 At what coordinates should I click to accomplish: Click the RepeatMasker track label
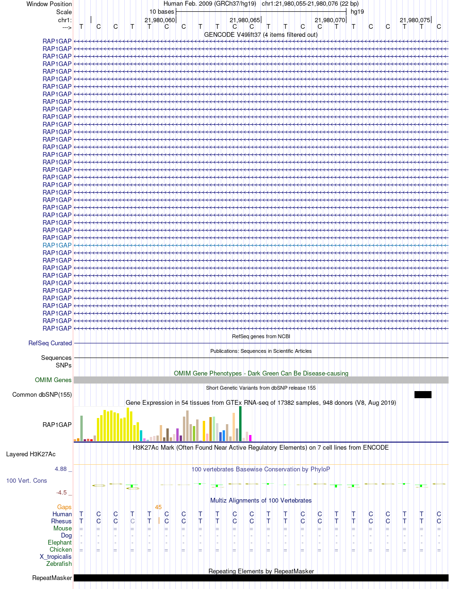coord(52,578)
